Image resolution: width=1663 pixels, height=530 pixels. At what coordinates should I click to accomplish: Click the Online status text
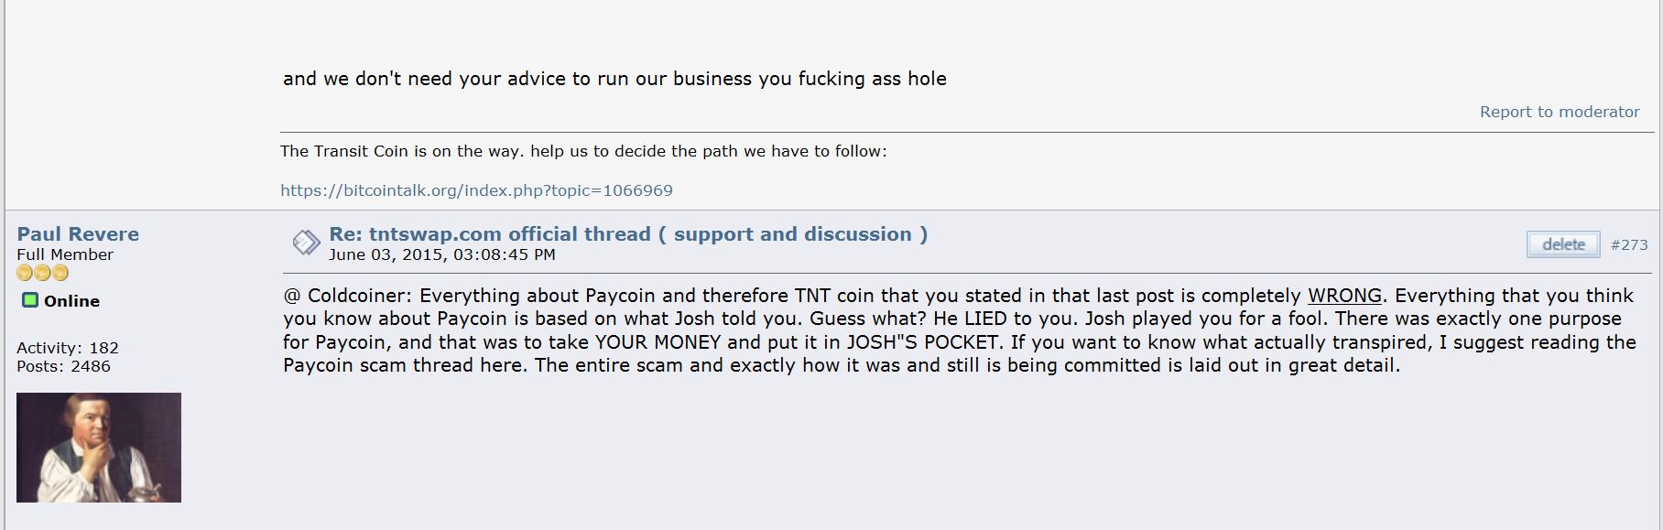71,301
